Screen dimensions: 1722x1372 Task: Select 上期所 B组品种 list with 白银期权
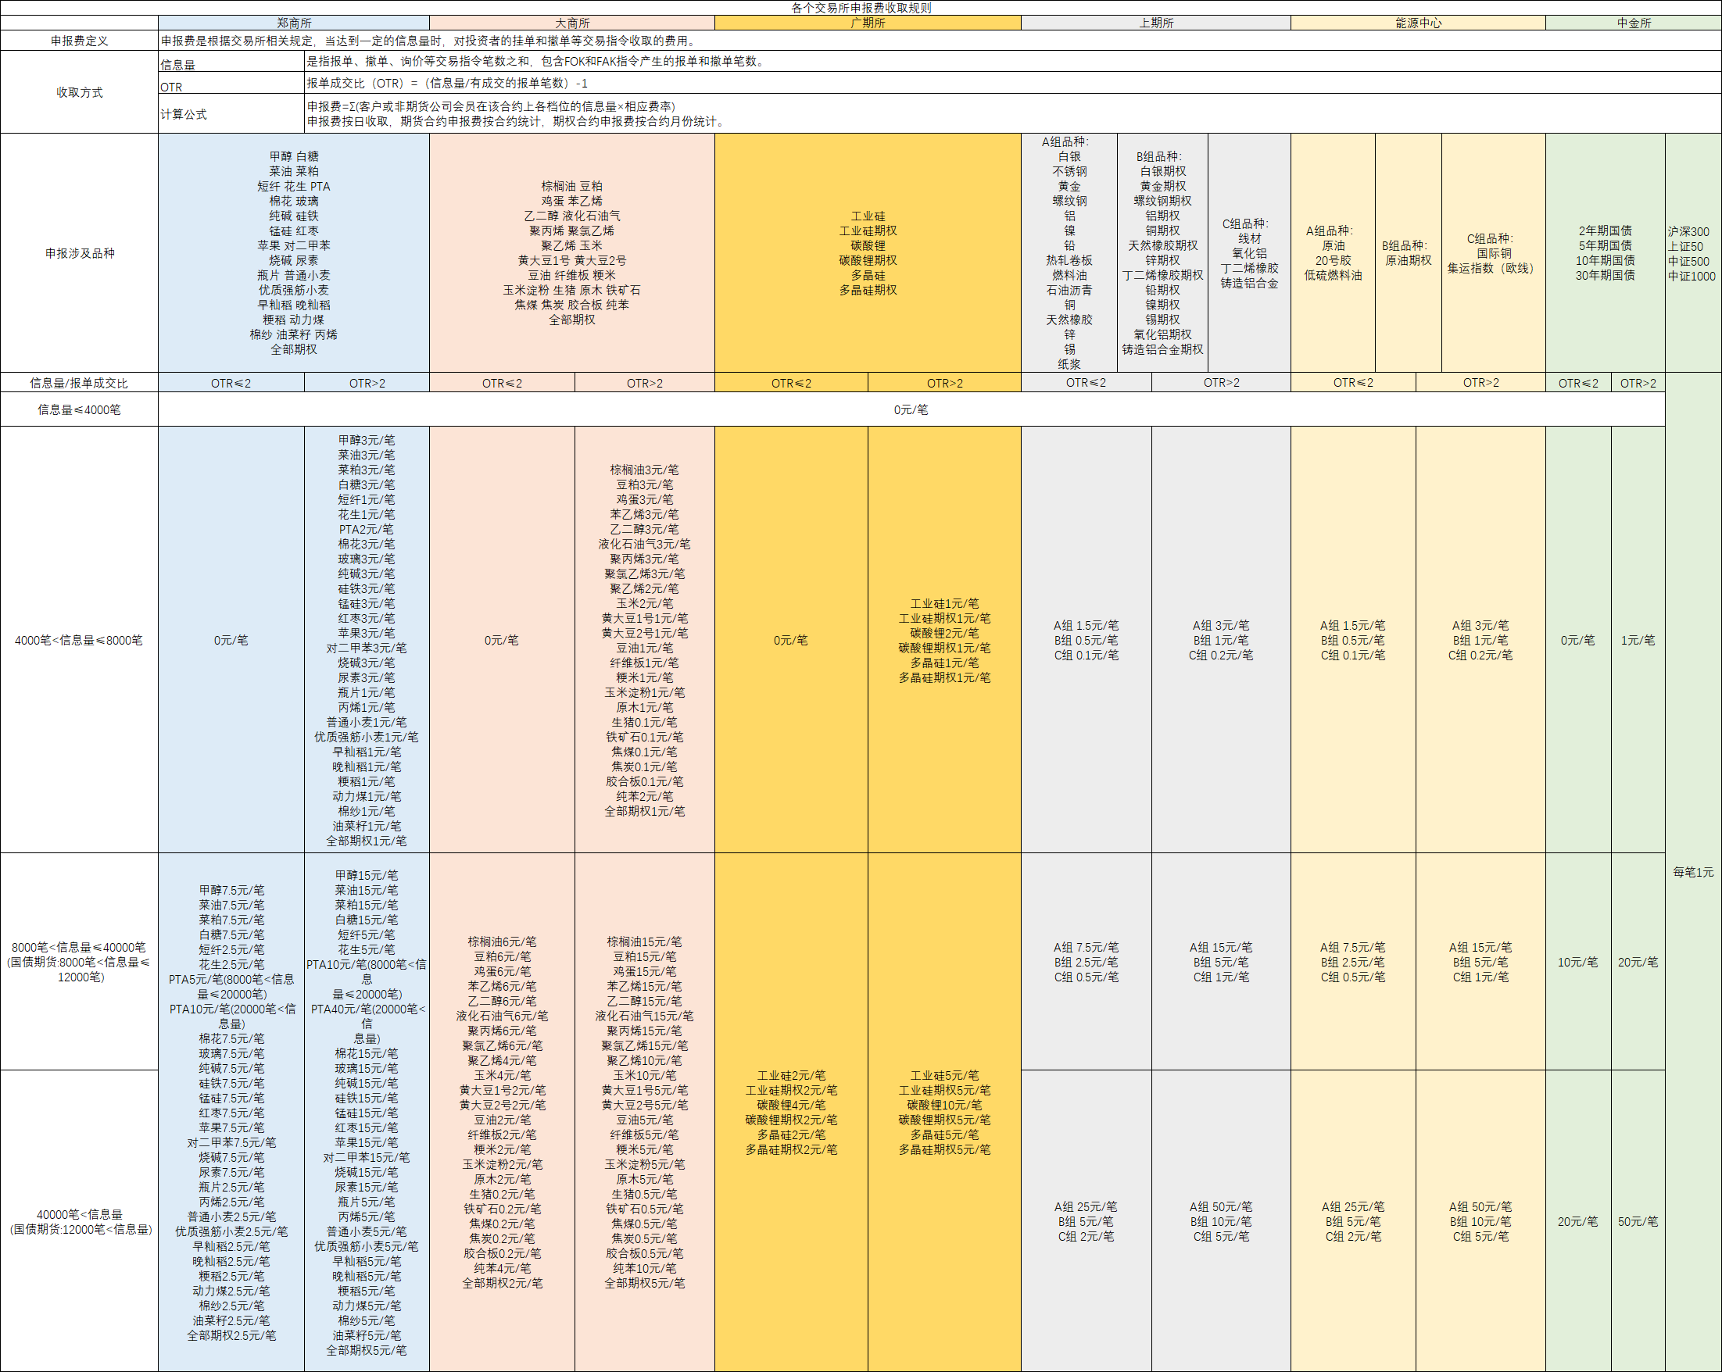(1162, 253)
